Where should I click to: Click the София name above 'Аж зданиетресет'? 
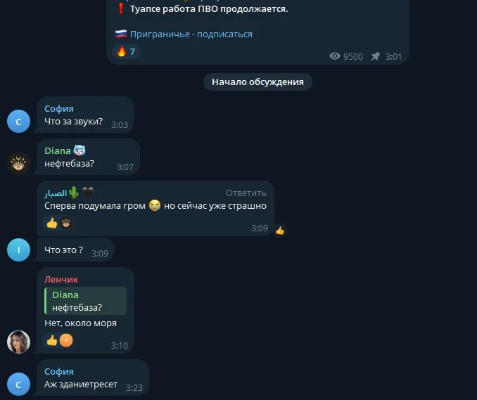pyautogui.click(x=59, y=371)
